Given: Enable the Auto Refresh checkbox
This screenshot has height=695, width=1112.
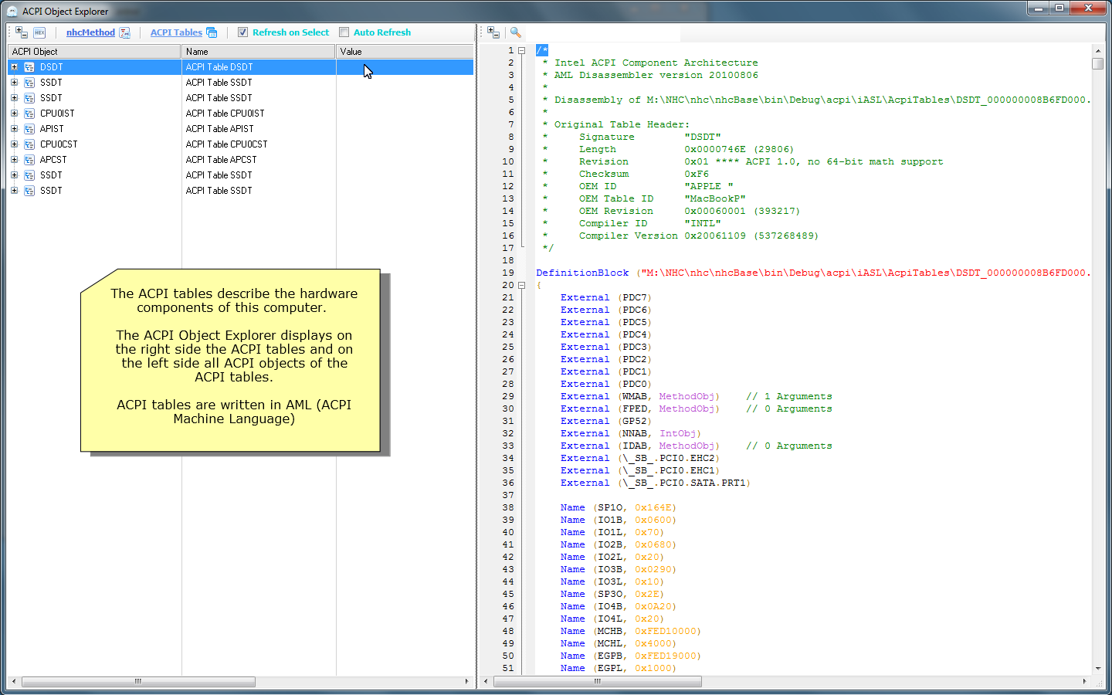Looking at the screenshot, I should (x=344, y=32).
